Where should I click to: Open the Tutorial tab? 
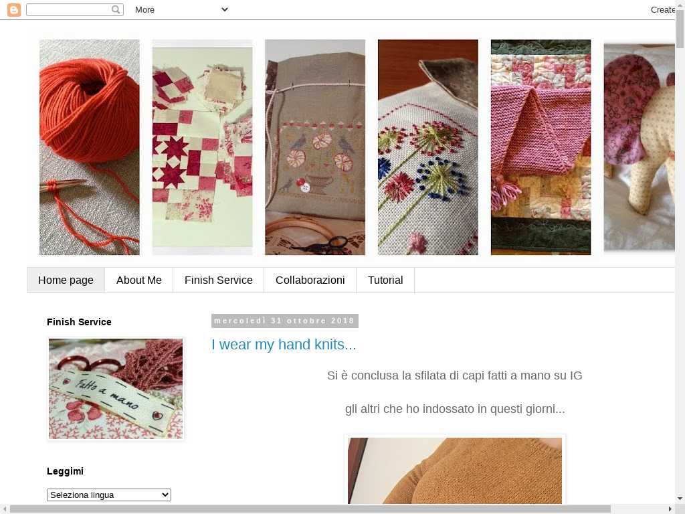(385, 280)
